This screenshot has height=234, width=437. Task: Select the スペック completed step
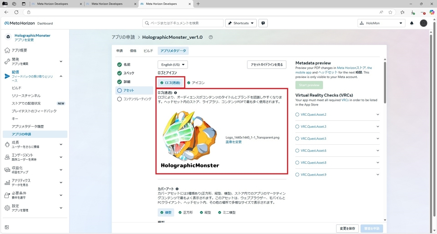point(125,73)
